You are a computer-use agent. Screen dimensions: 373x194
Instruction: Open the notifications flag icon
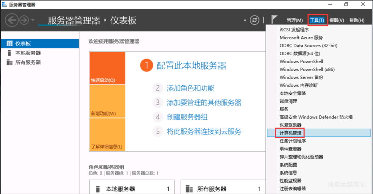[274, 20]
